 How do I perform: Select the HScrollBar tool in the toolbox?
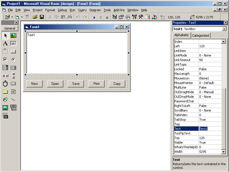5,76
